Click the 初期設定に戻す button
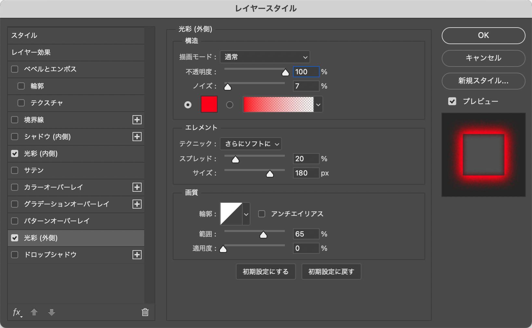532x328 pixels. click(x=331, y=272)
